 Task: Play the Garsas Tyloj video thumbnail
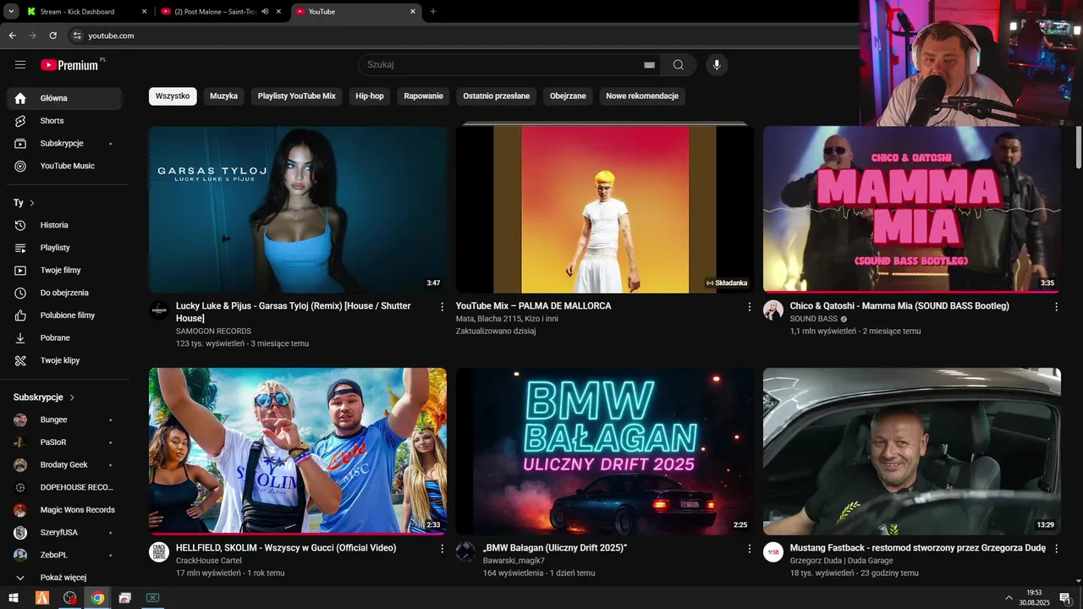pos(298,210)
